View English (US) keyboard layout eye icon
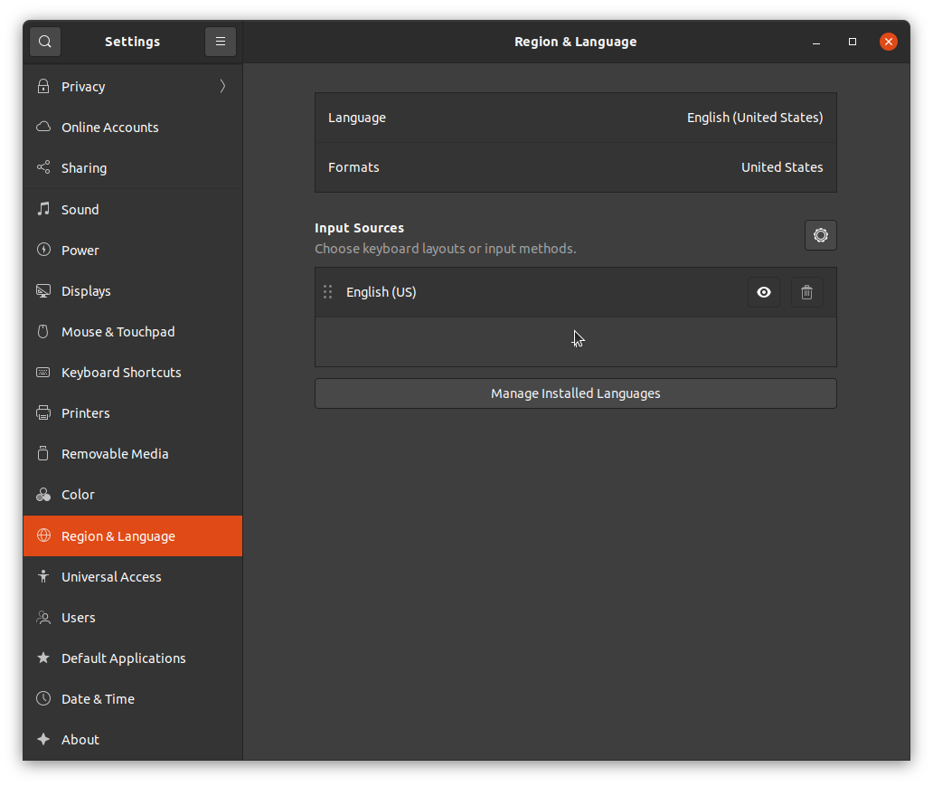Viewport: 933px width, 786px height. tap(763, 292)
